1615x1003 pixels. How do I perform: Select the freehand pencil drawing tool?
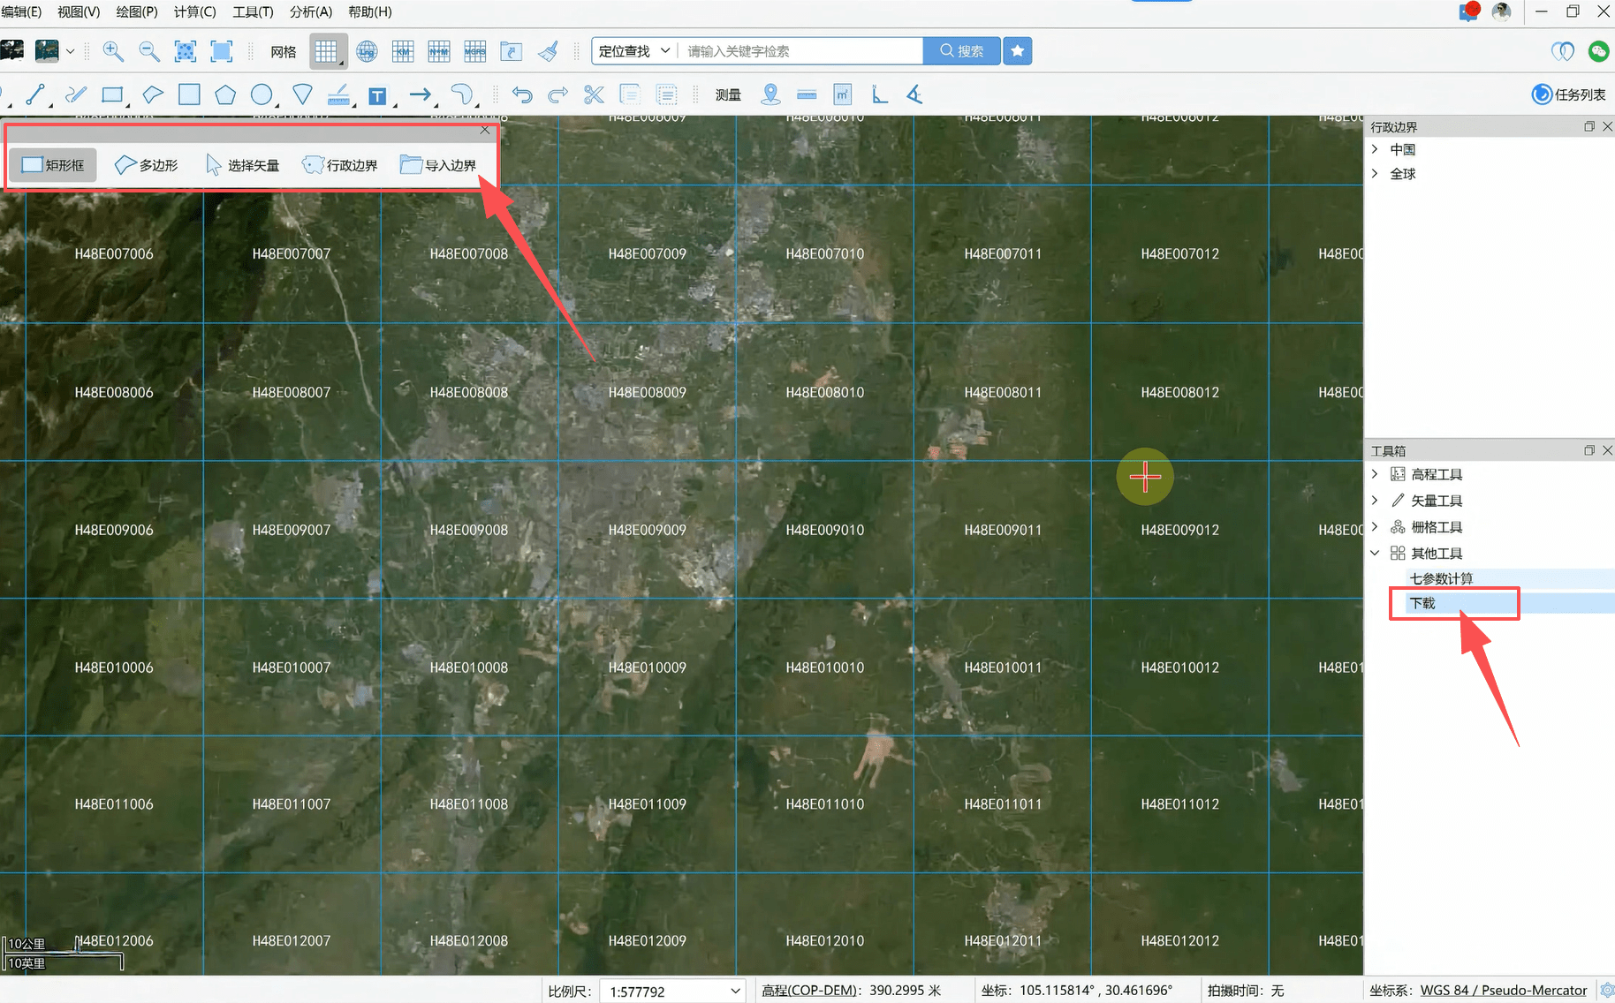coord(76,94)
